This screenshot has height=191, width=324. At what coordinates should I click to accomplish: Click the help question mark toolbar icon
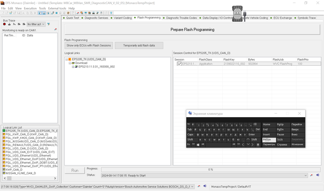[x=111, y=13]
